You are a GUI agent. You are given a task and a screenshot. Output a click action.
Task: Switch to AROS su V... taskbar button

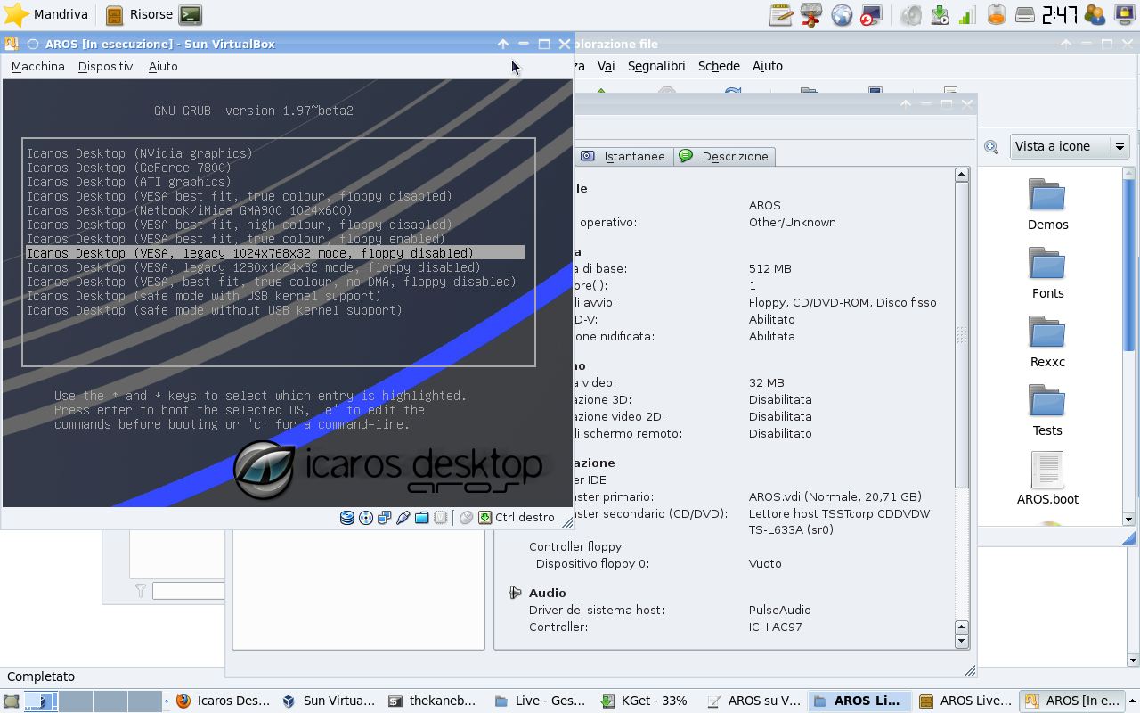[x=753, y=701]
